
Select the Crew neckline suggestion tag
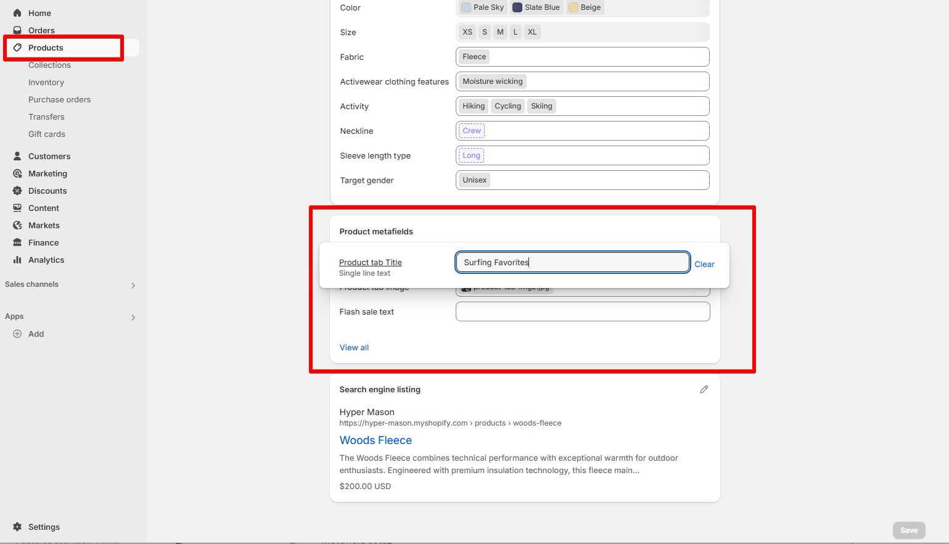(x=472, y=131)
